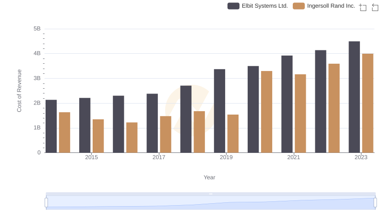Click the Ingersoll Rand bar for 2022
The image size is (384, 221).
[x=334, y=108]
